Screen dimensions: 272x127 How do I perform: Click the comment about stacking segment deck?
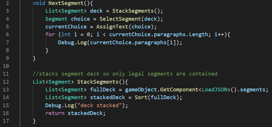[125, 74]
